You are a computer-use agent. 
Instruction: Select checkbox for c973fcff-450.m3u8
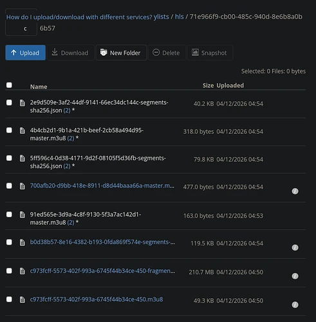pos(9,299)
